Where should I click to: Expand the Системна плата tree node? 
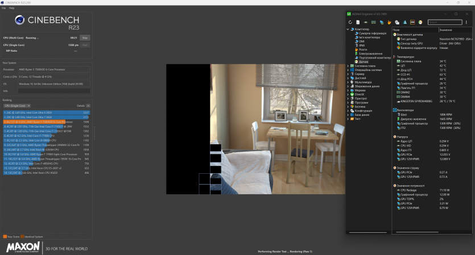(x=348, y=66)
